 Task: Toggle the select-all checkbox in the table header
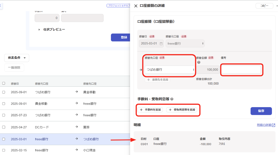tap(4, 83)
